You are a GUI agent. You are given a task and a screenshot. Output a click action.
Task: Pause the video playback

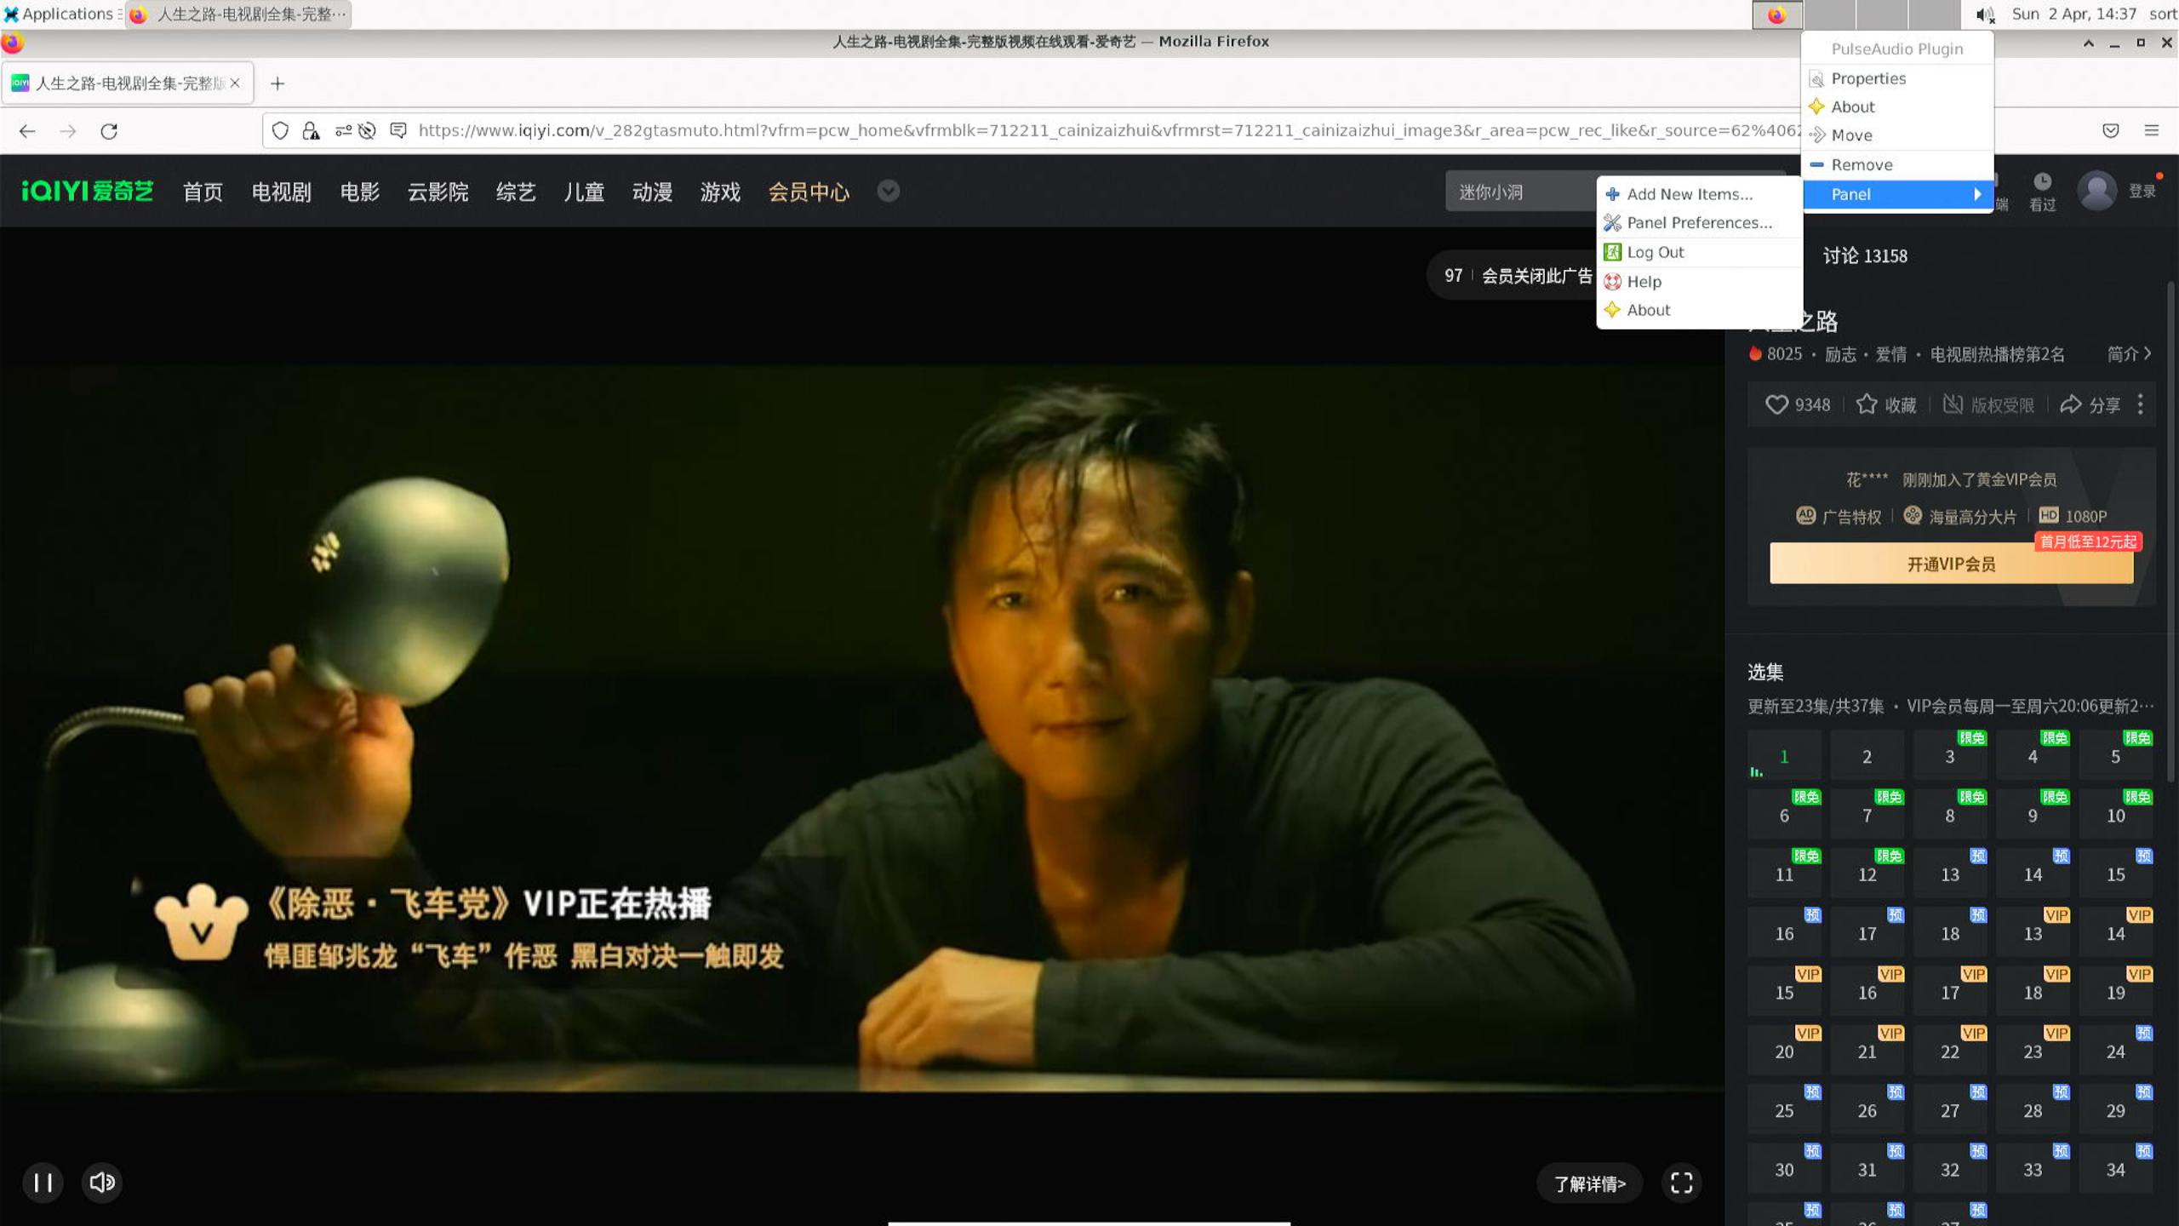coord(43,1183)
